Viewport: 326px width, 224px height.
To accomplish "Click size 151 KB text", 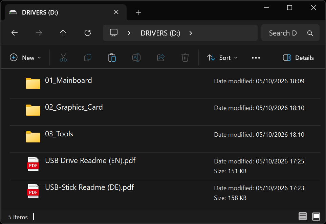I will tap(230, 171).
